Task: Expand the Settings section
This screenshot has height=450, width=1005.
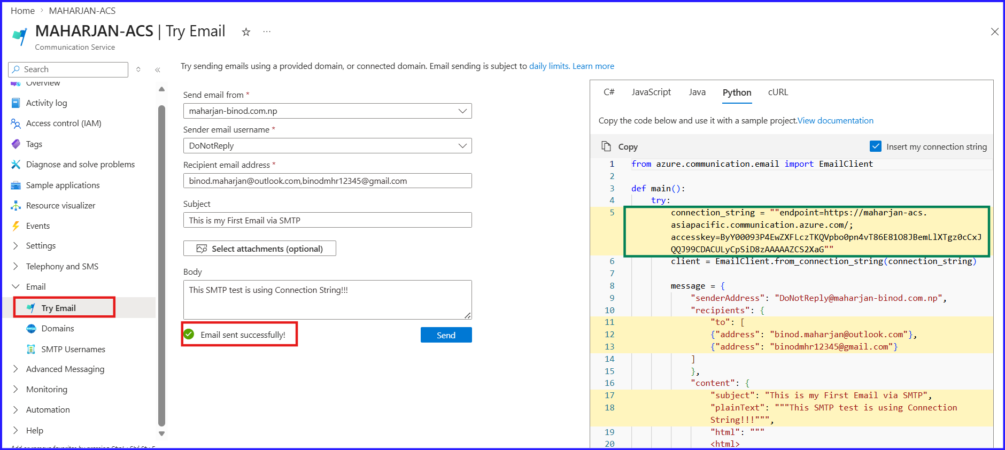Action: click(16, 246)
